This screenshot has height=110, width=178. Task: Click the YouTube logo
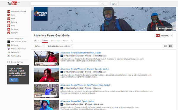tap(12, 3)
